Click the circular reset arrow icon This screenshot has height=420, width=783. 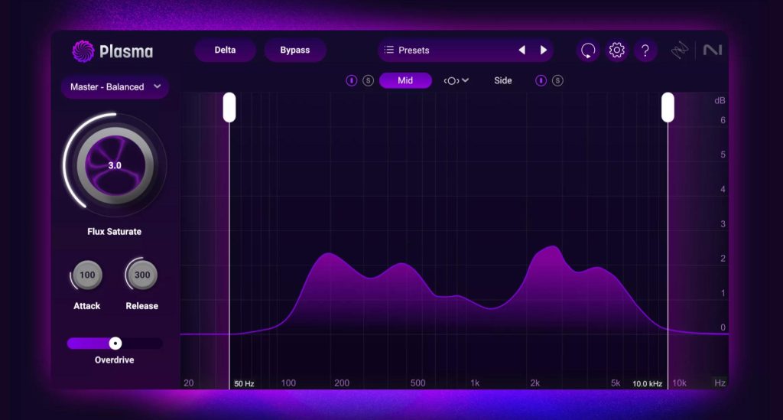587,50
